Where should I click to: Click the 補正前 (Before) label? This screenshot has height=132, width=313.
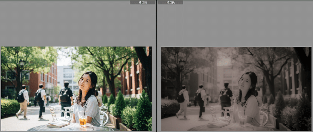tap(142, 2)
